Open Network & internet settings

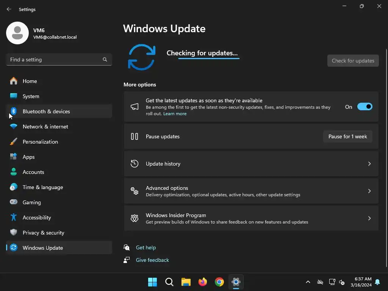[x=59, y=127]
